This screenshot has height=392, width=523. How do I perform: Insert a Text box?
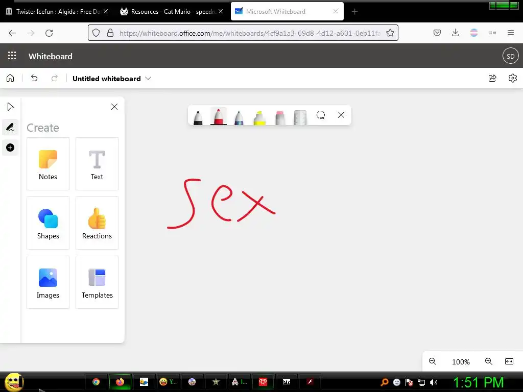pyautogui.click(x=97, y=164)
